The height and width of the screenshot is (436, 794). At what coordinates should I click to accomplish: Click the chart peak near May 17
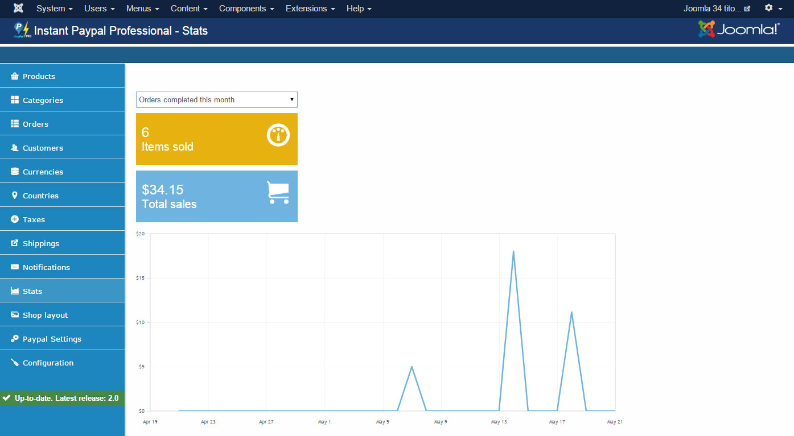pyautogui.click(x=571, y=312)
